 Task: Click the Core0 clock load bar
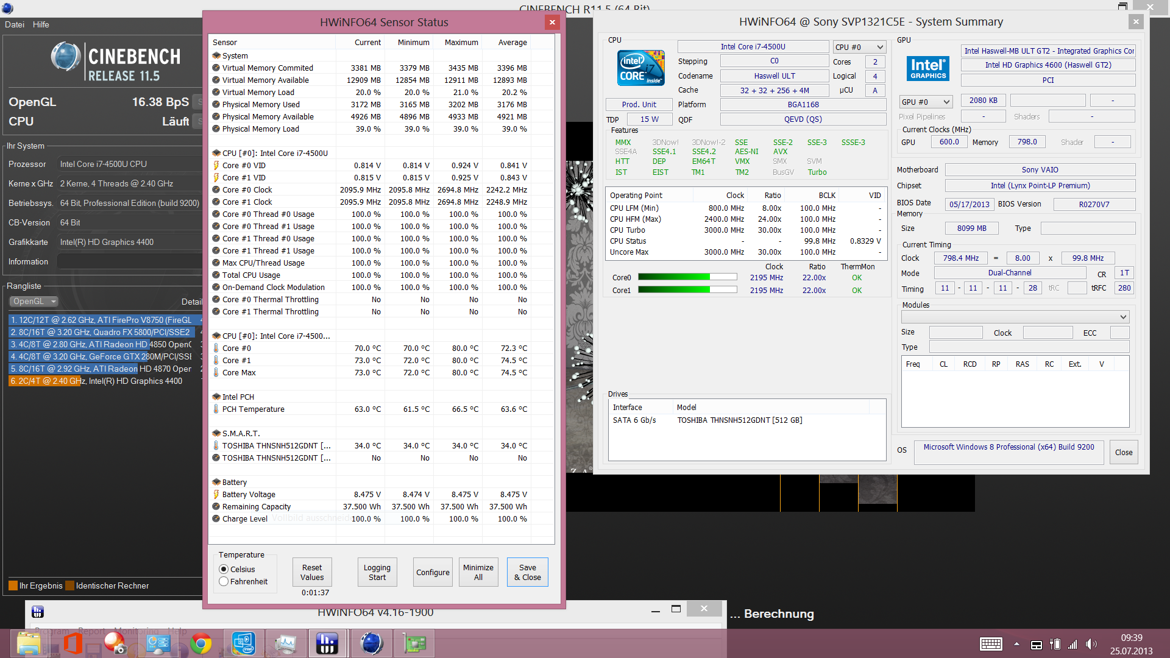click(687, 277)
